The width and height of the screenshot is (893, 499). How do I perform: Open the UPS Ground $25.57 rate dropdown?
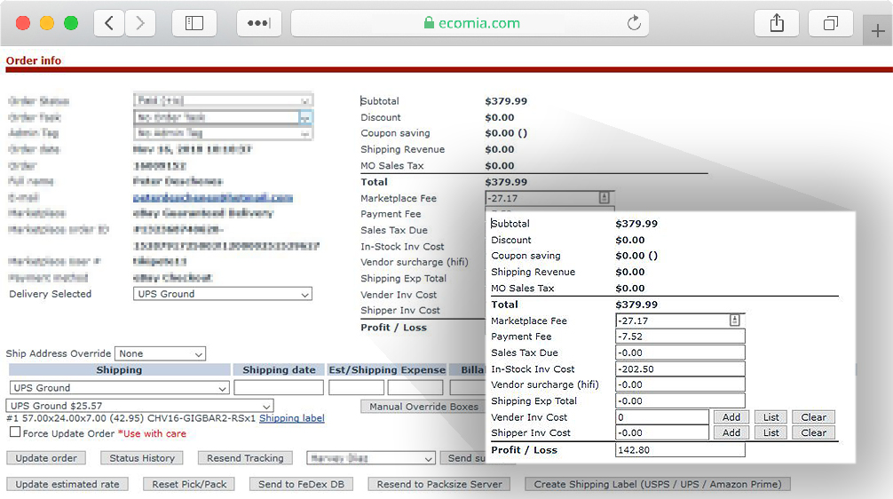[140, 406]
